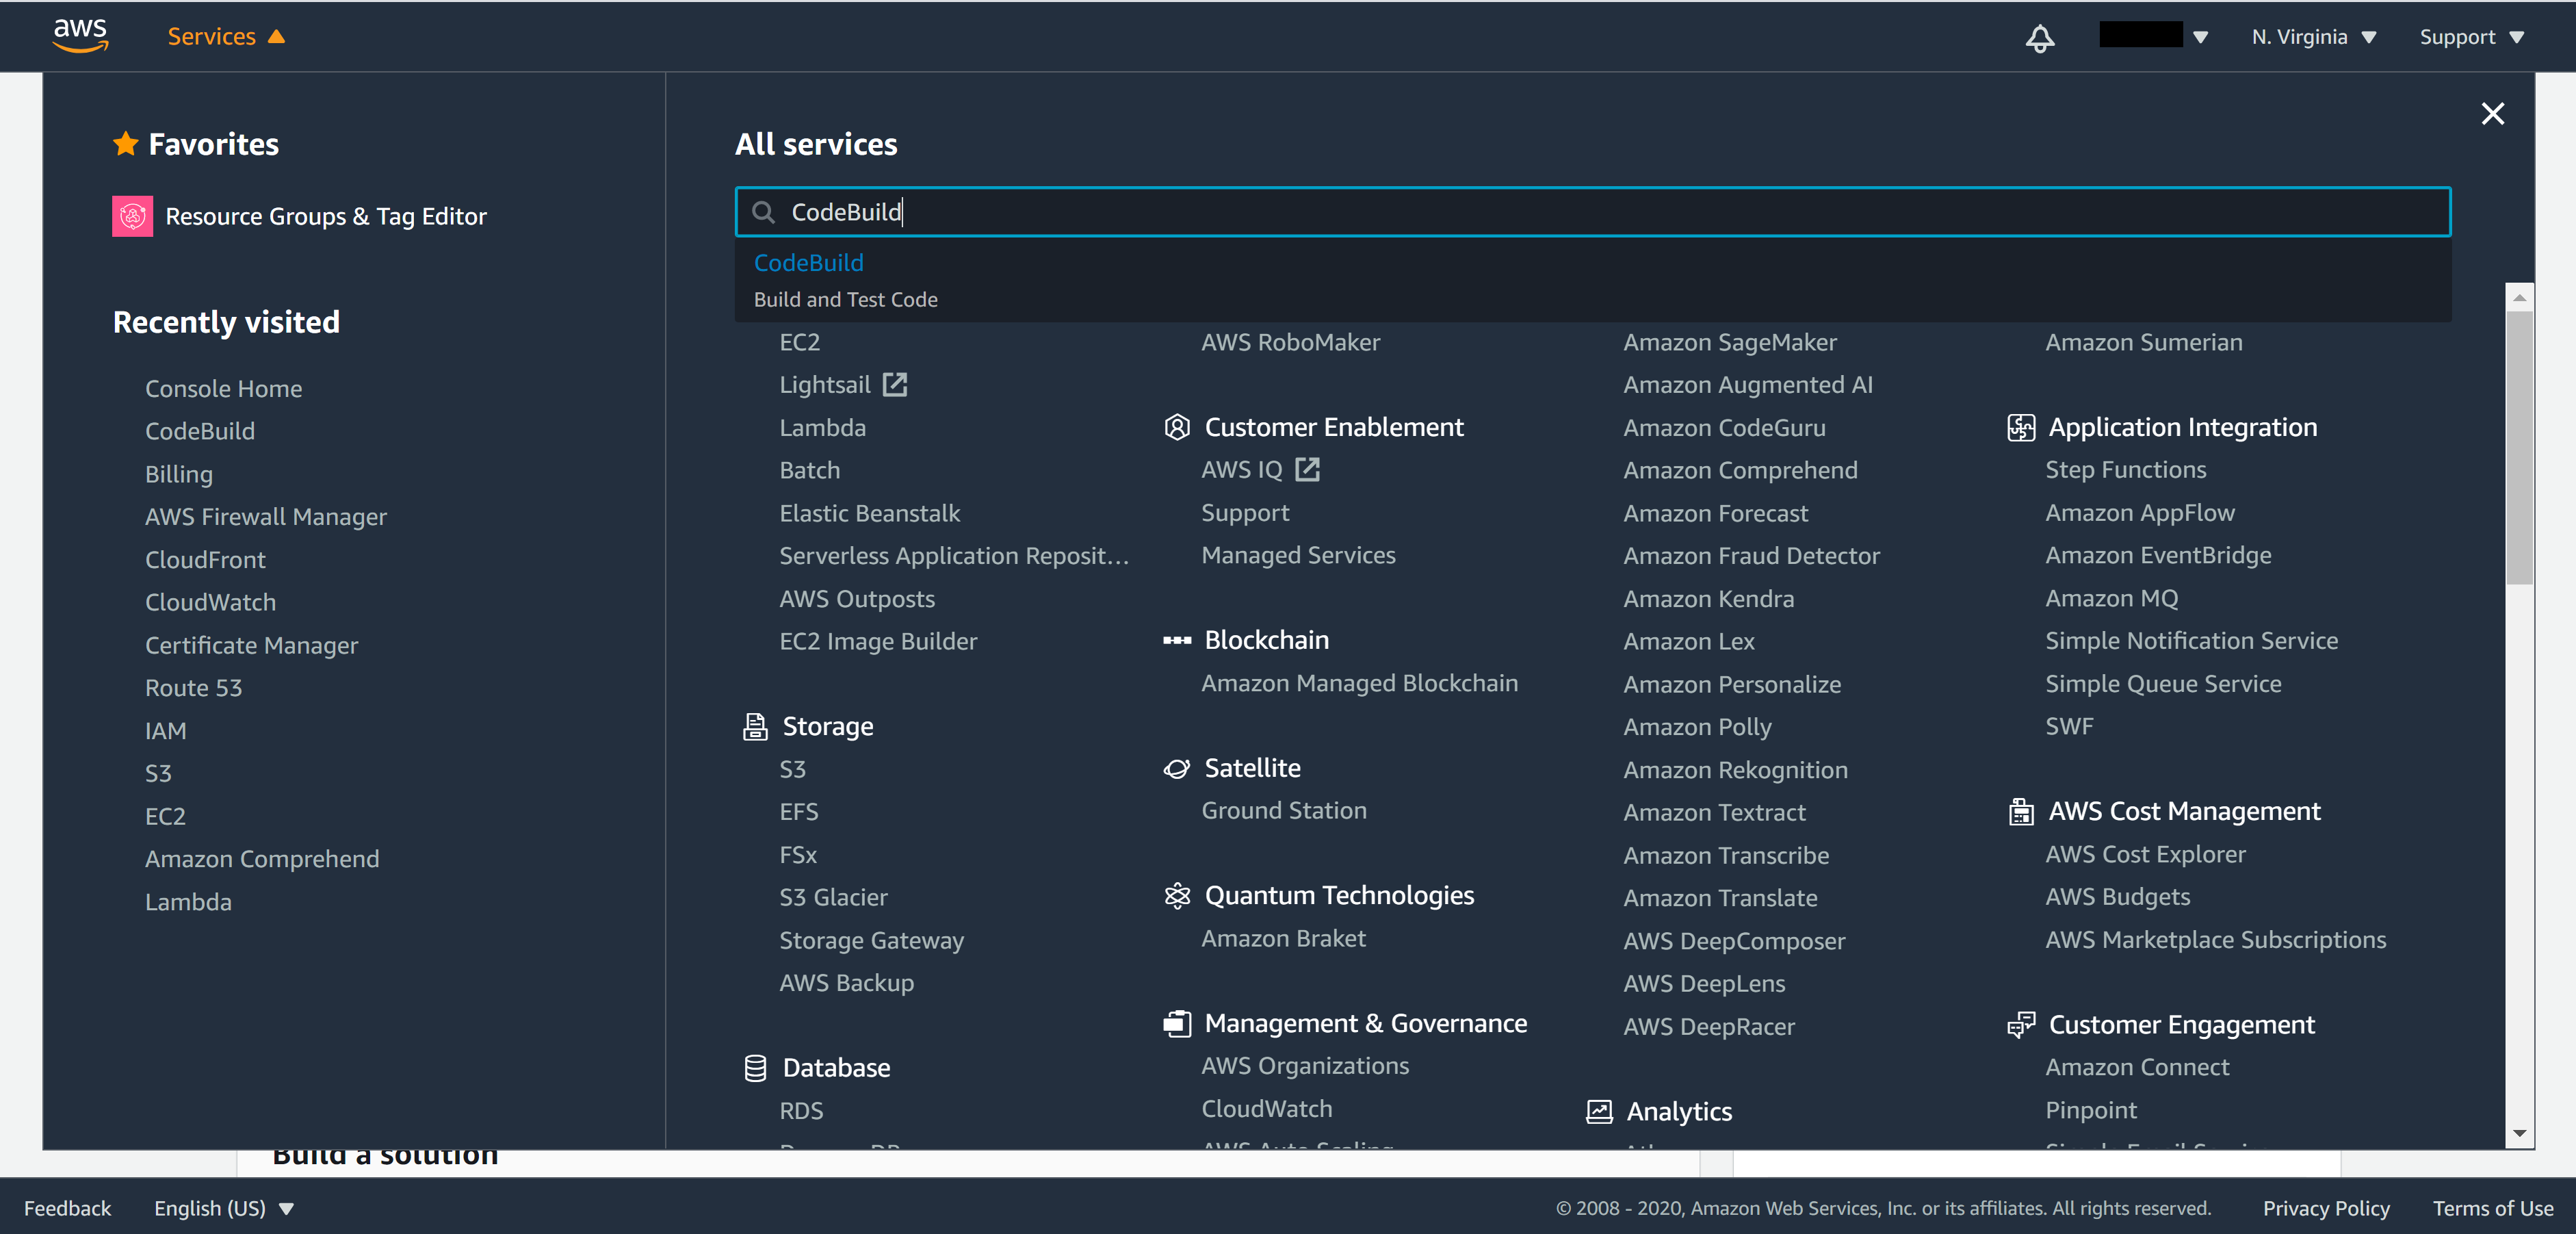
Task: Open EC2 Image Builder service
Action: (x=878, y=641)
